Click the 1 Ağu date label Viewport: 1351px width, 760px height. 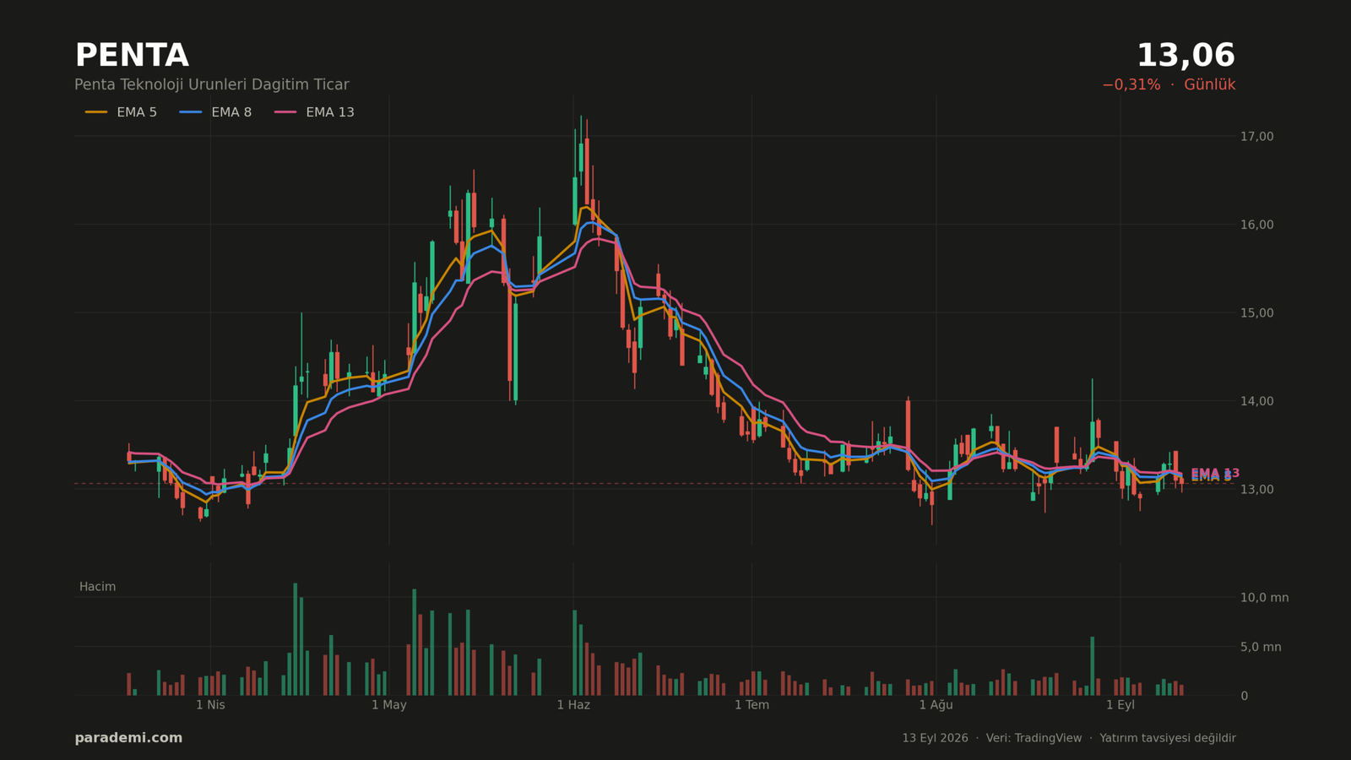[x=936, y=705]
